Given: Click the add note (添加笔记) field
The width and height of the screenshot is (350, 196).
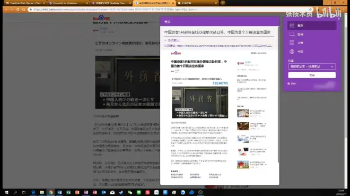Looking at the screenshot, I should (x=173, y=40).
